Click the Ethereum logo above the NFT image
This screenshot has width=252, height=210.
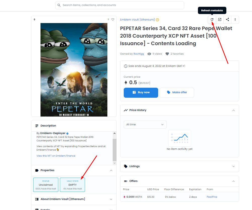pyautogui.click(x=34, y=19)
